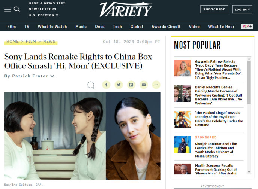Expand Patrick Frater author details chevron
The image size is (258, 189).
(x=52, y=76)
